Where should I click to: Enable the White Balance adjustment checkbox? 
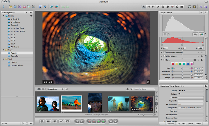pos(164,56)
